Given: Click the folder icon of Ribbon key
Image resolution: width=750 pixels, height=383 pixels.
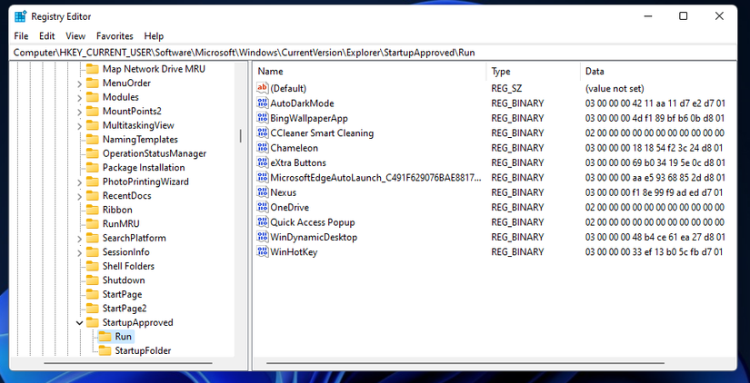Looking at the screenshot, I should pyautogui.click(x=93, y=210).
